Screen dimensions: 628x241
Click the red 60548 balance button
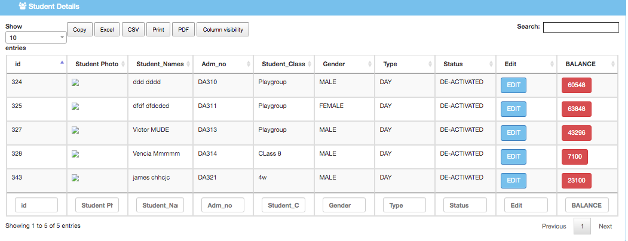[576, 85]
